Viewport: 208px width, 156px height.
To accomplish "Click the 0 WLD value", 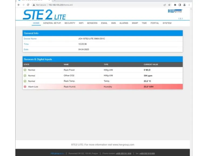I will click(x=147, y=70).
